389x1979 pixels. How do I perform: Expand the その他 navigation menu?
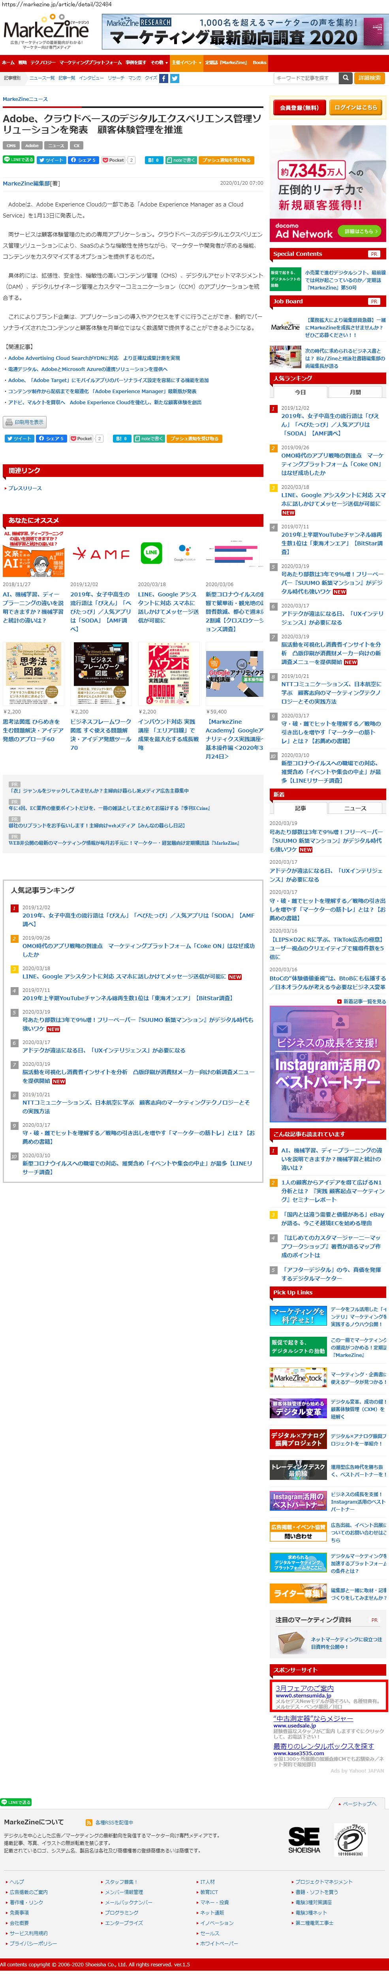coord(157,62)
